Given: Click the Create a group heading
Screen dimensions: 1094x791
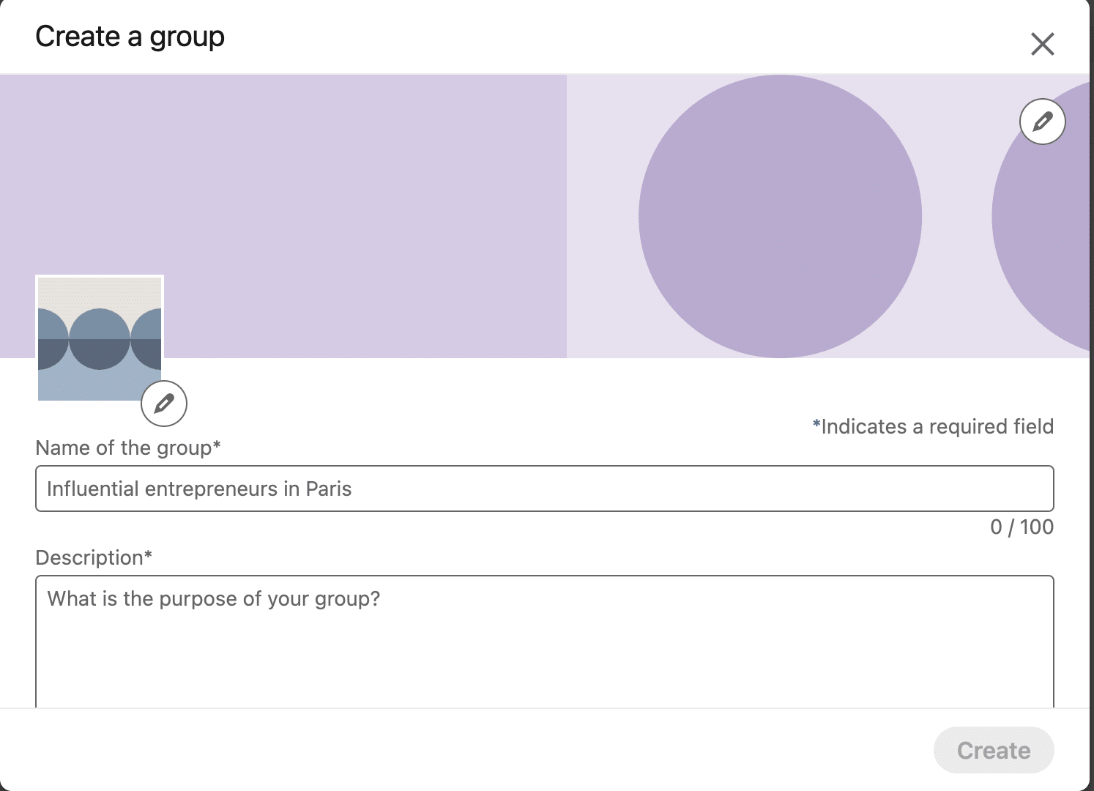Looking at the screenshot, I should point(130,37).
